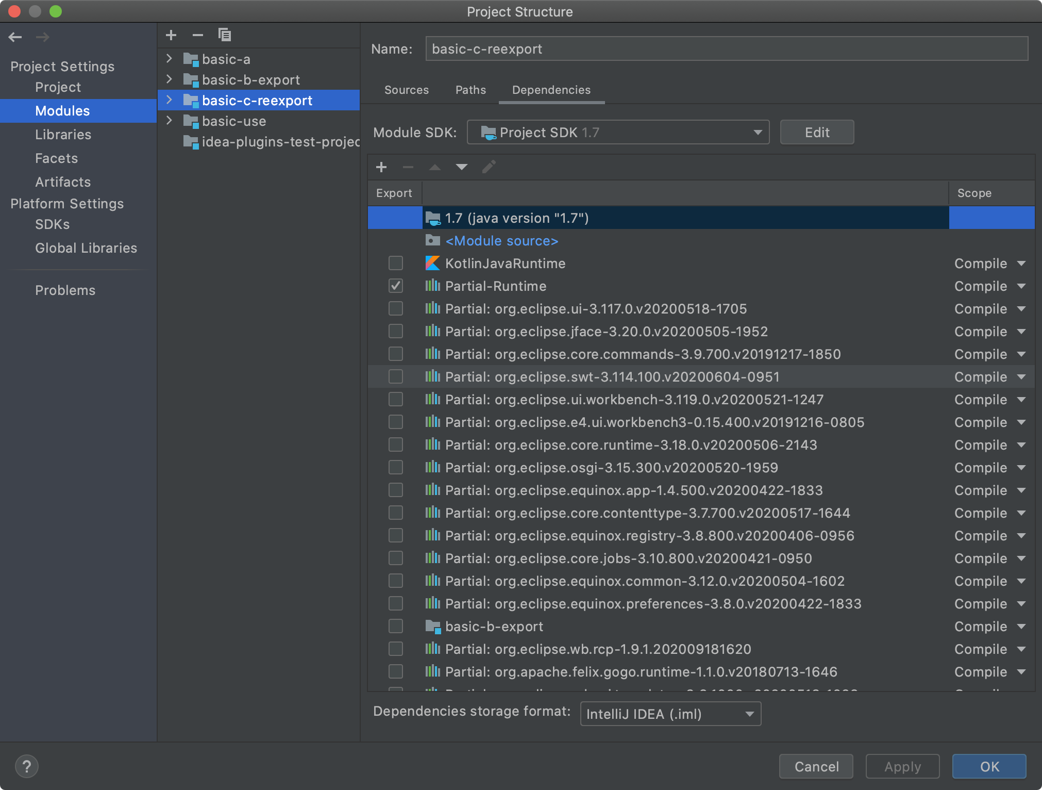The height and width of the screenshot is (790, 1042).
Task: Click the Partial-Runtime library icon
Action: (432, 286)
